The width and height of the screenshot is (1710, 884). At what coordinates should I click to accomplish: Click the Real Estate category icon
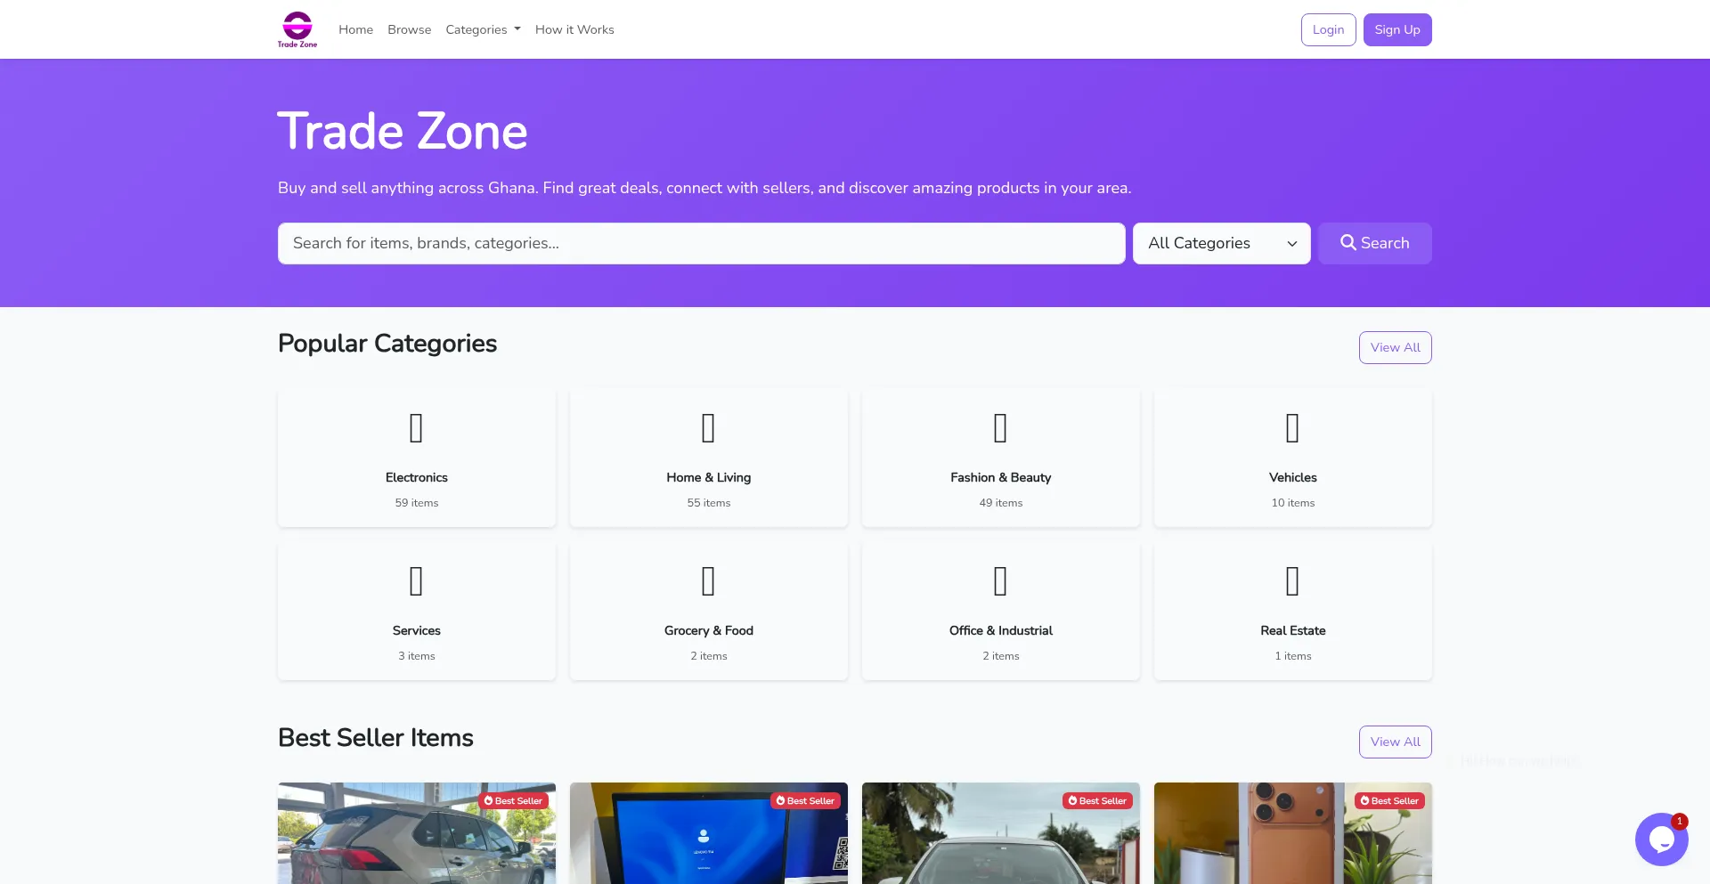[1292, 581]
